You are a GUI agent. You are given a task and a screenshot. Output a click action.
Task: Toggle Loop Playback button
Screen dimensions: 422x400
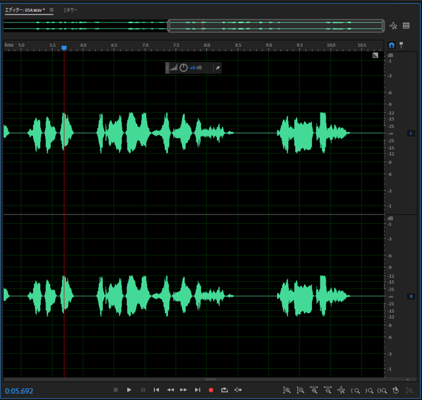pyautogui.click(x=224, y=389)
